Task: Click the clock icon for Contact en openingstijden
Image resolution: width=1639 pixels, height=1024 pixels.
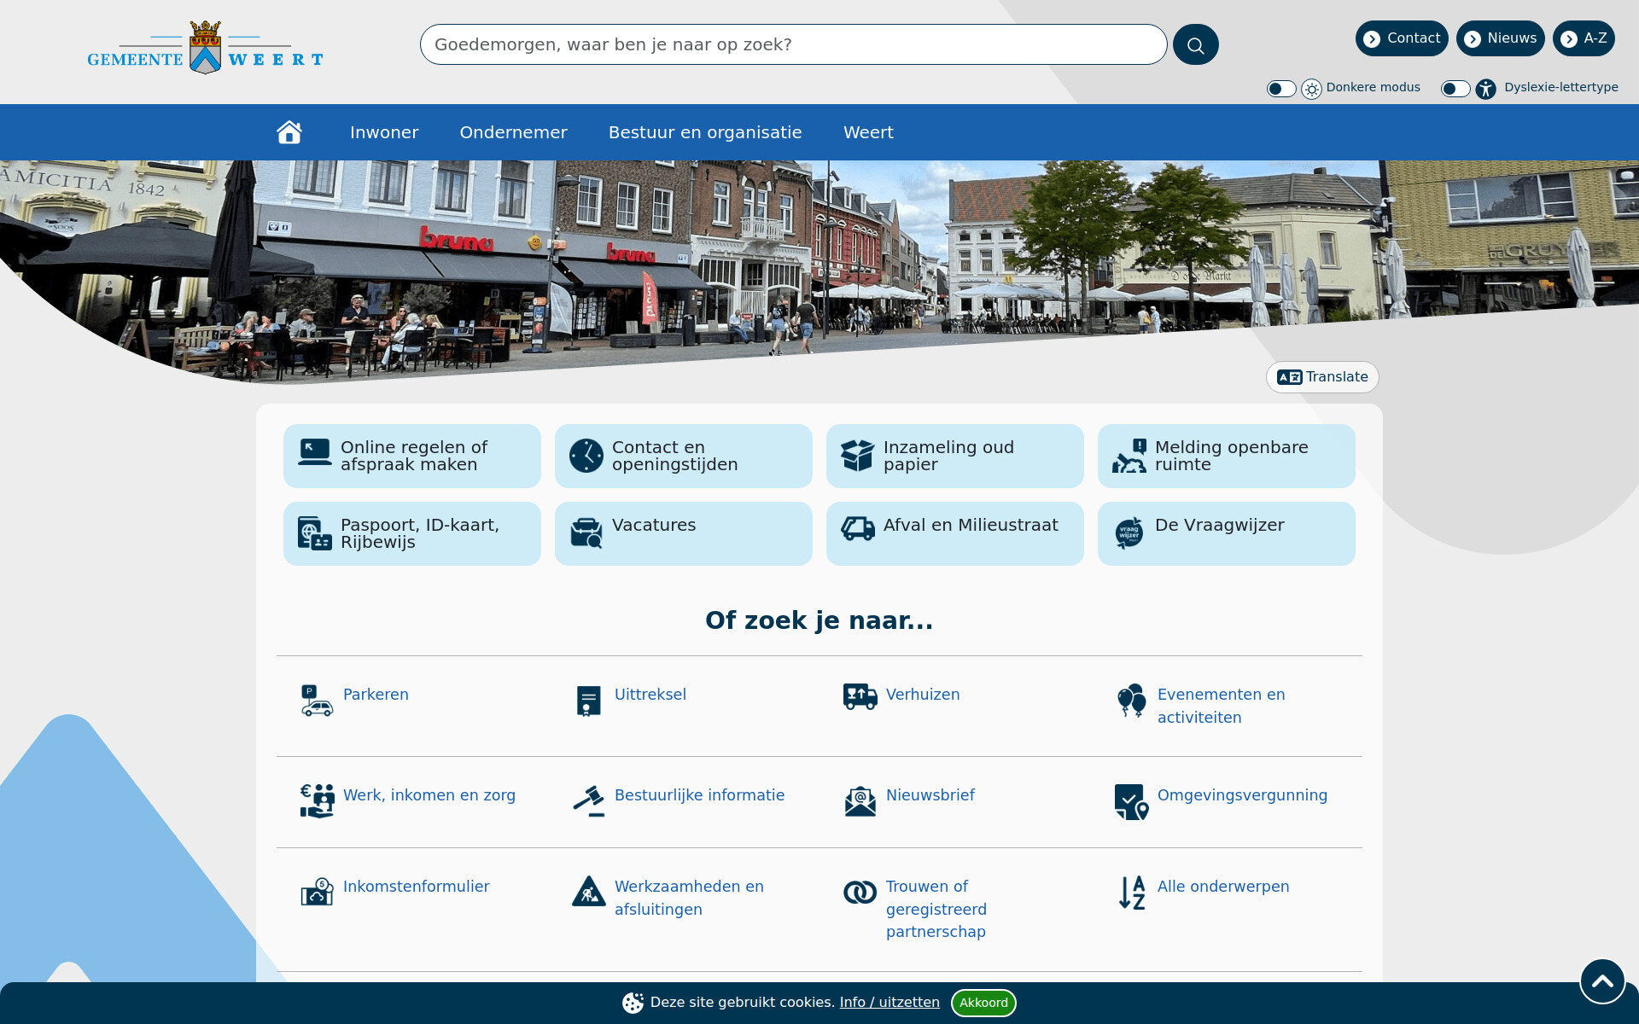Action: pyautogui.click(x=586, y=456)
